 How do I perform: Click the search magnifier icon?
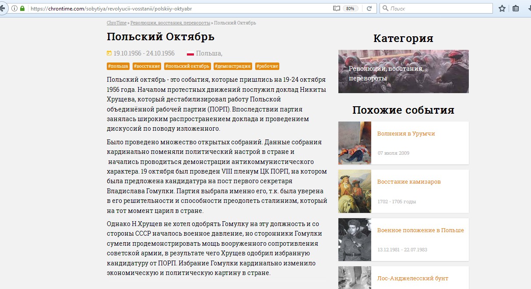pos(385,8)
